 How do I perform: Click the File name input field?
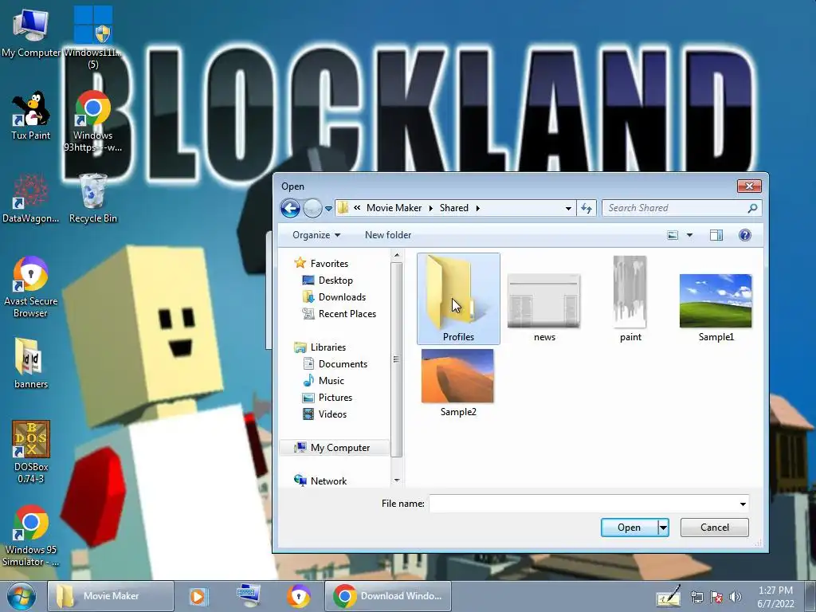coord(583,504)
